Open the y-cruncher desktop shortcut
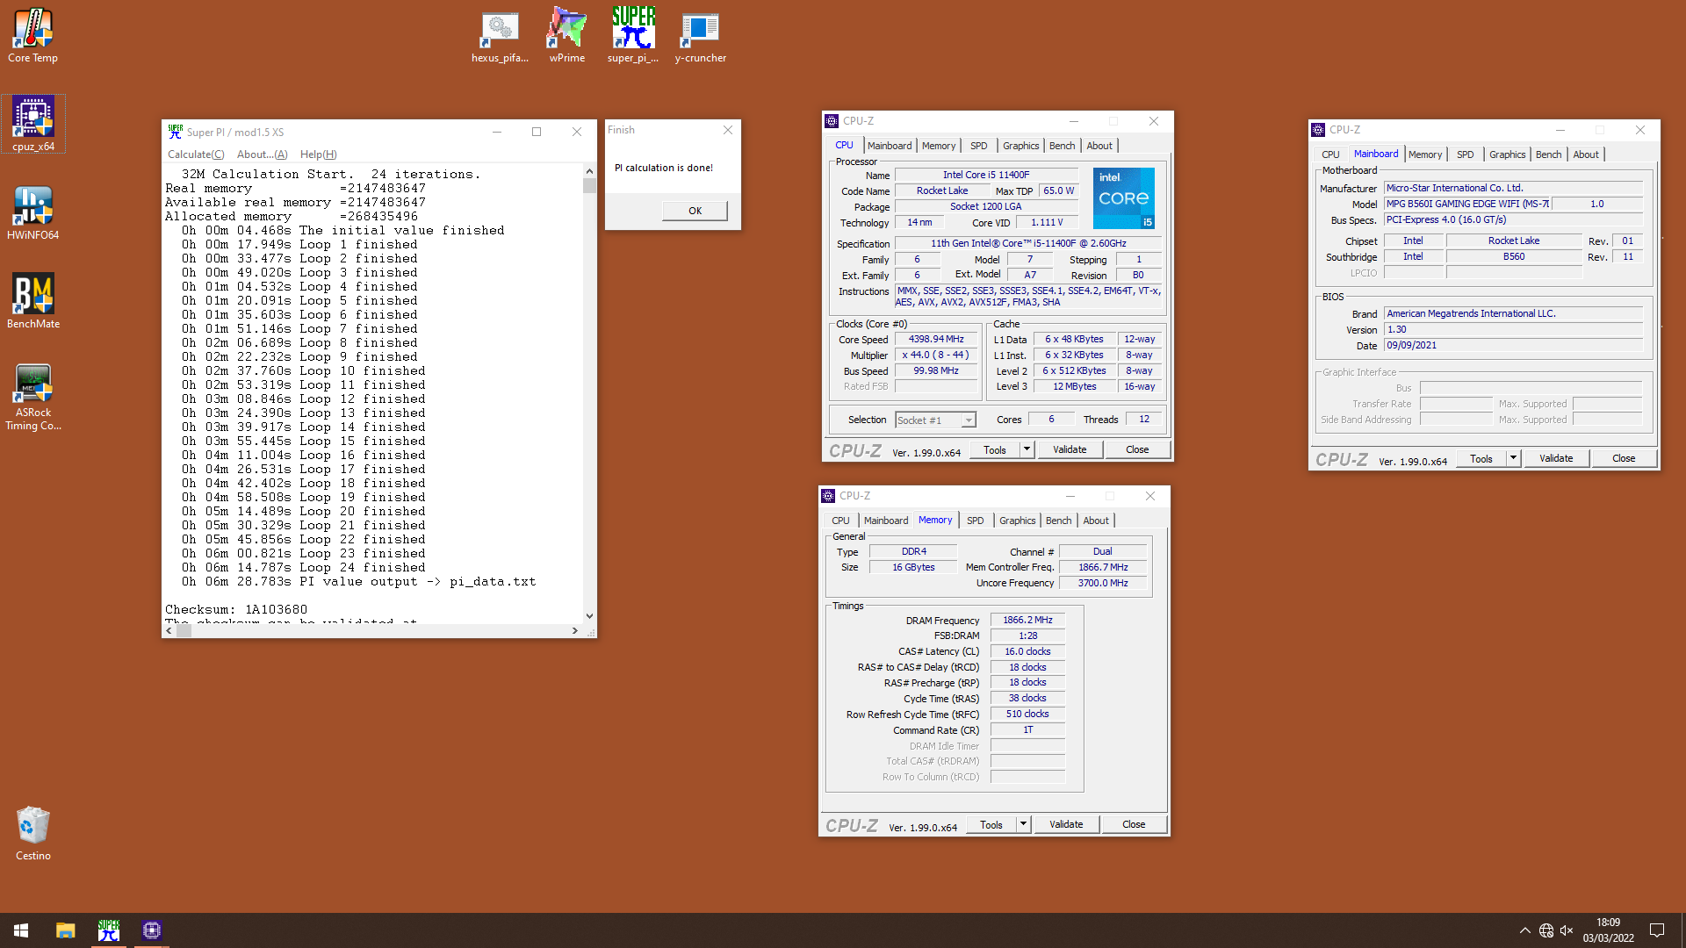 tap(701, 36)
